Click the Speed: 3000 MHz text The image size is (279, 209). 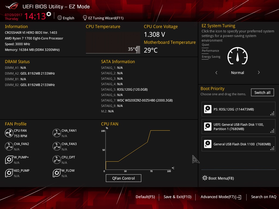coord(17,44)
